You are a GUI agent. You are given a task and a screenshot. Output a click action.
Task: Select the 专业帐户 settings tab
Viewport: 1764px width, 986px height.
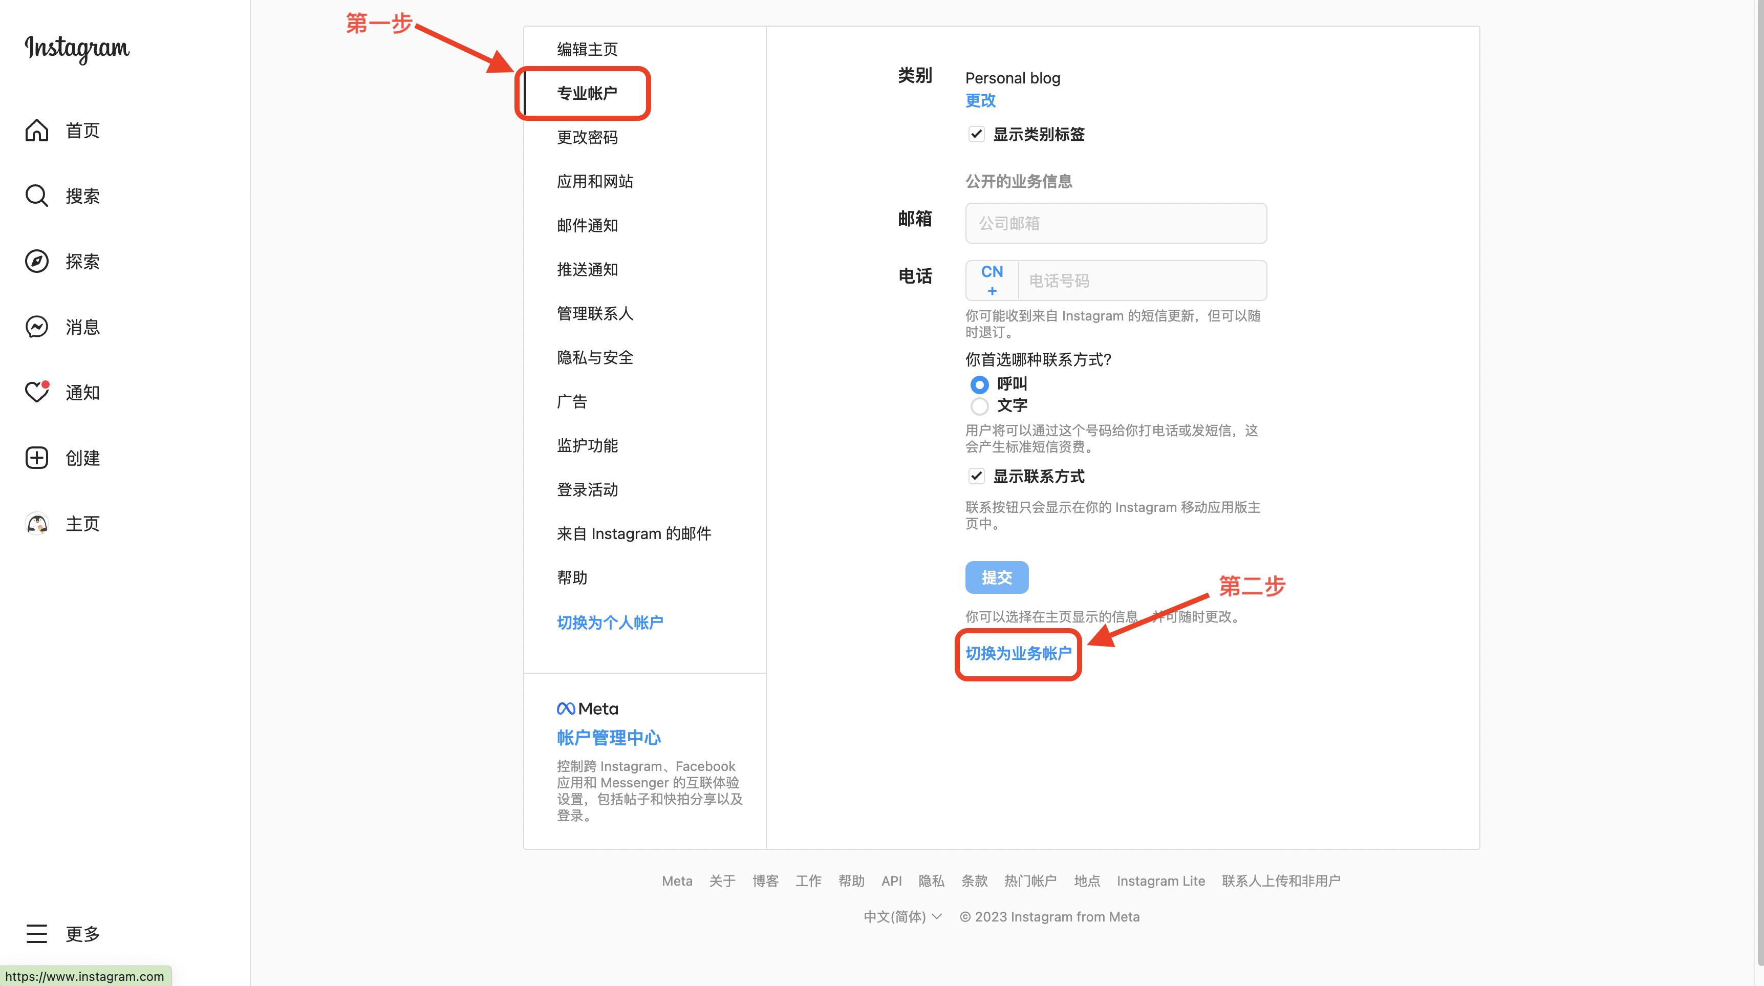tap(644, 93)
